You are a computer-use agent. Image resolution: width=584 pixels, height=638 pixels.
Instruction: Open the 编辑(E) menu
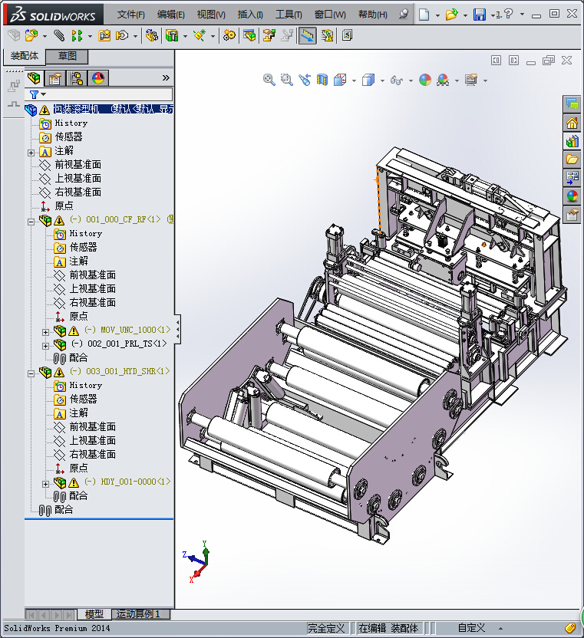pos(170,15)
